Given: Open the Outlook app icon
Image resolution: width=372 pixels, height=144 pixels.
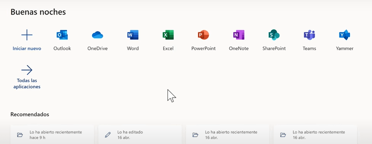Looking at the screenshot, I should click(x=62, y=35).
